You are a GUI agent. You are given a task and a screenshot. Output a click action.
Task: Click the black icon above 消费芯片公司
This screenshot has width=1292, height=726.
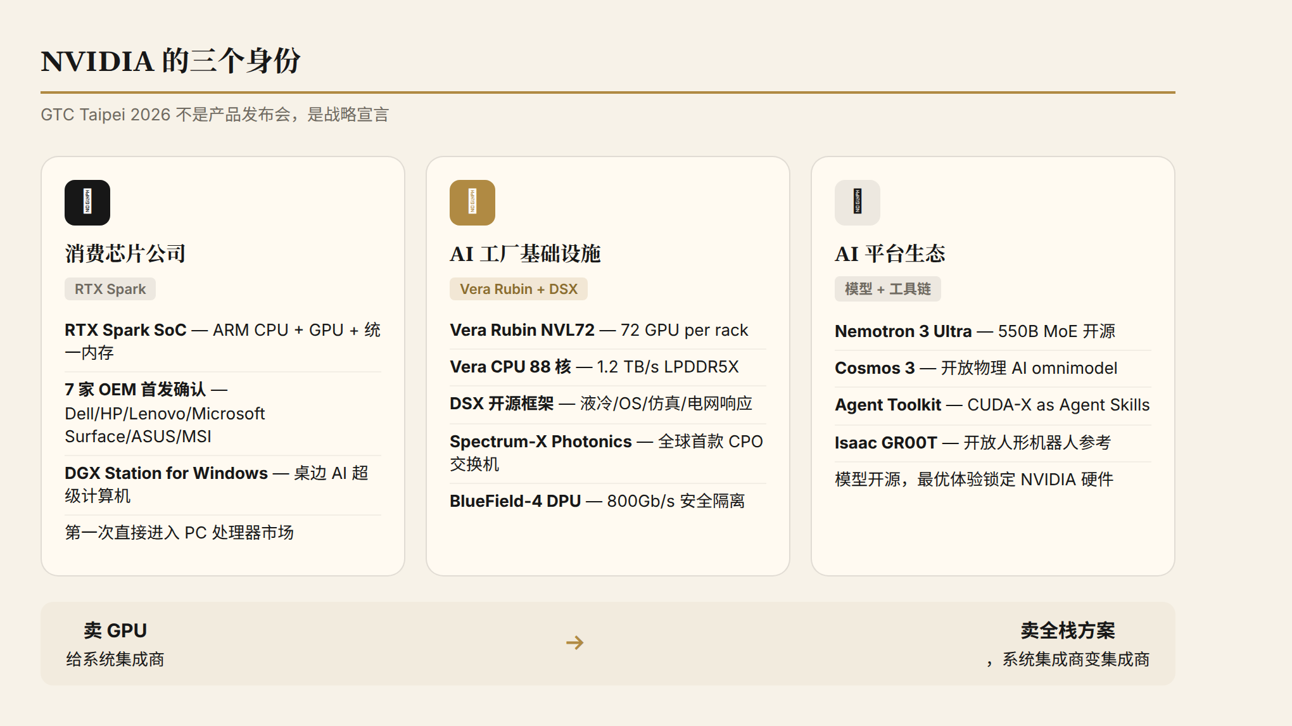(87, 203)
